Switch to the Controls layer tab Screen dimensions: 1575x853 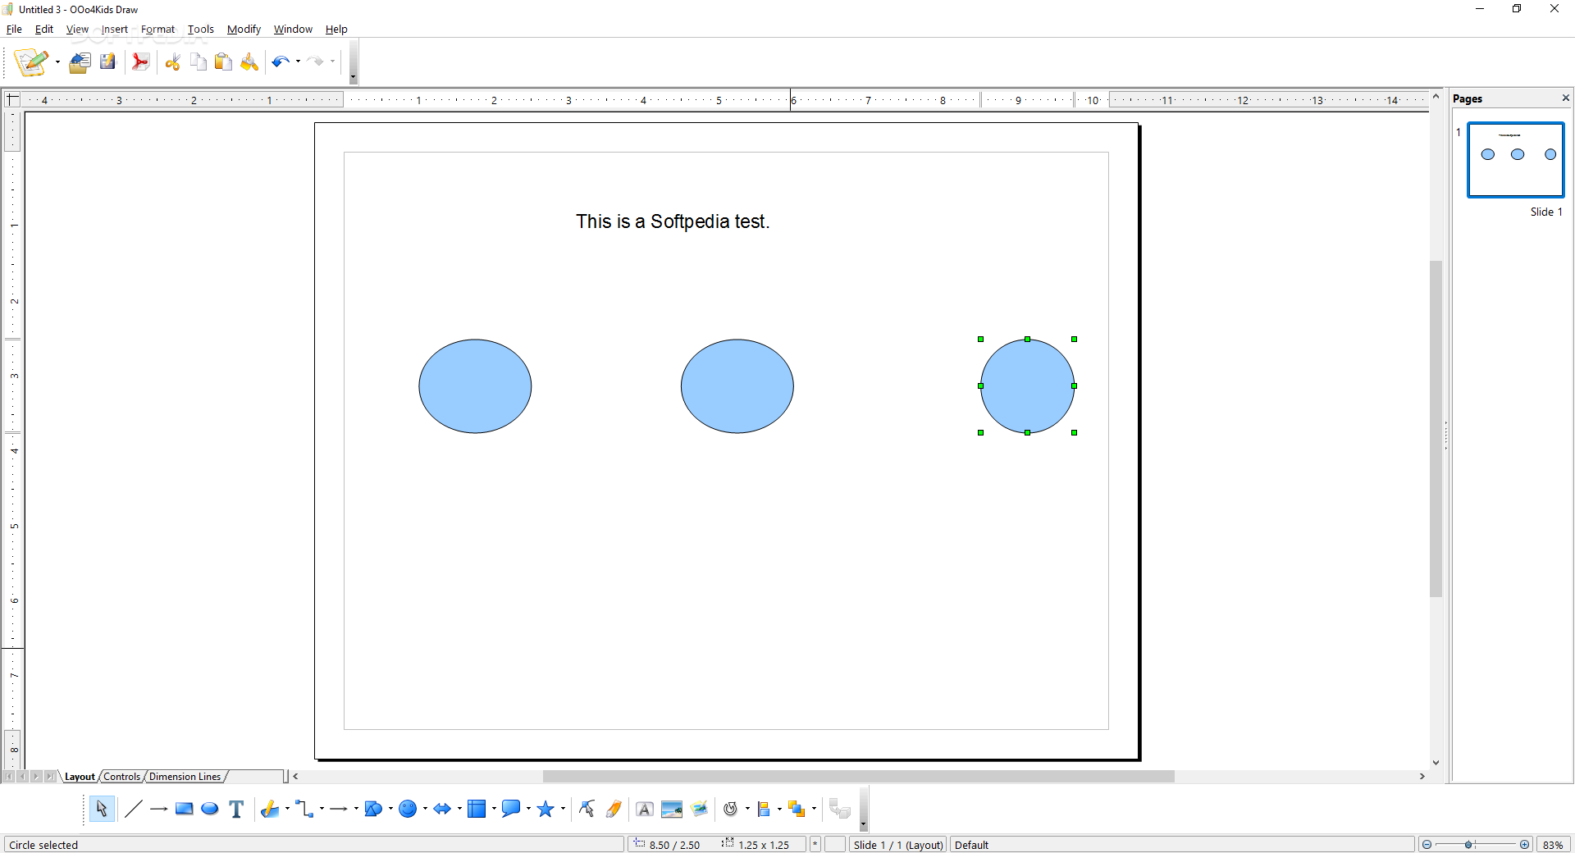pyautogui.click(x=121, y=777)
